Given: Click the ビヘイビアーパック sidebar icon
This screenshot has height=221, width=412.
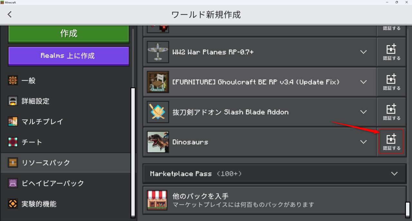Looking at the screenshot, I should (x=13, y=183).
